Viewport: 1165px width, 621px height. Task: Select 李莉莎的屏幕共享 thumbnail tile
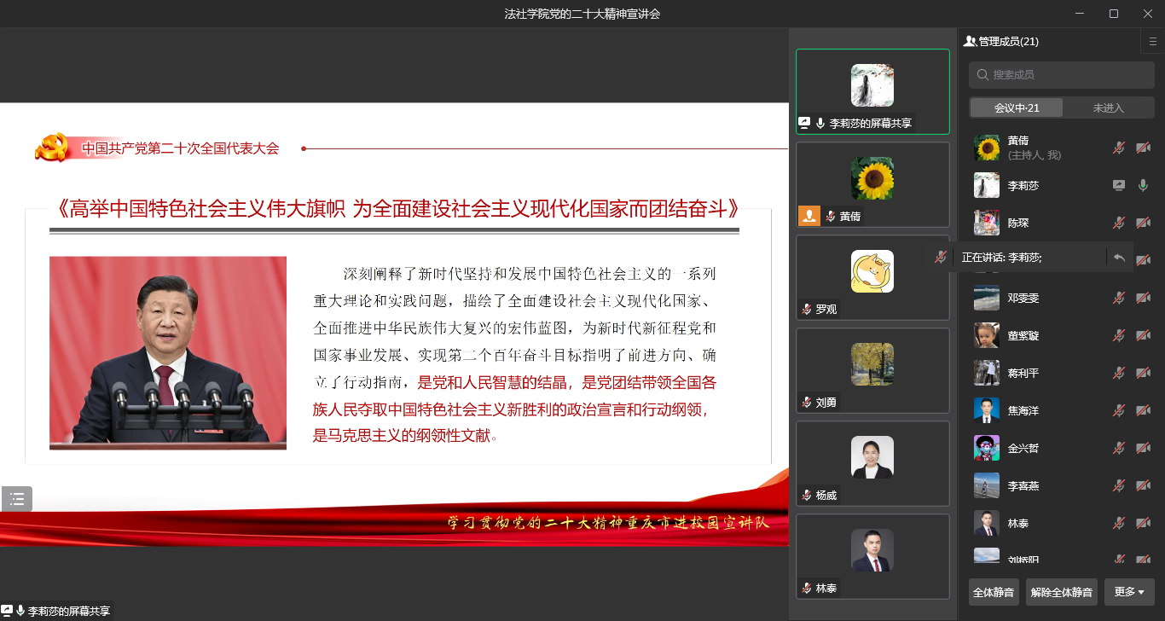[872, 91]
